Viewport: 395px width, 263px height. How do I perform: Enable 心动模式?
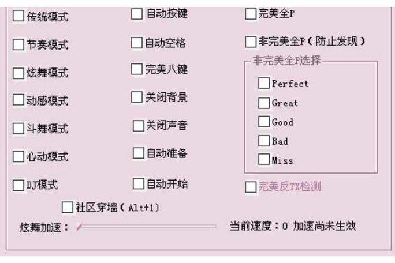(x=19, y=156)
